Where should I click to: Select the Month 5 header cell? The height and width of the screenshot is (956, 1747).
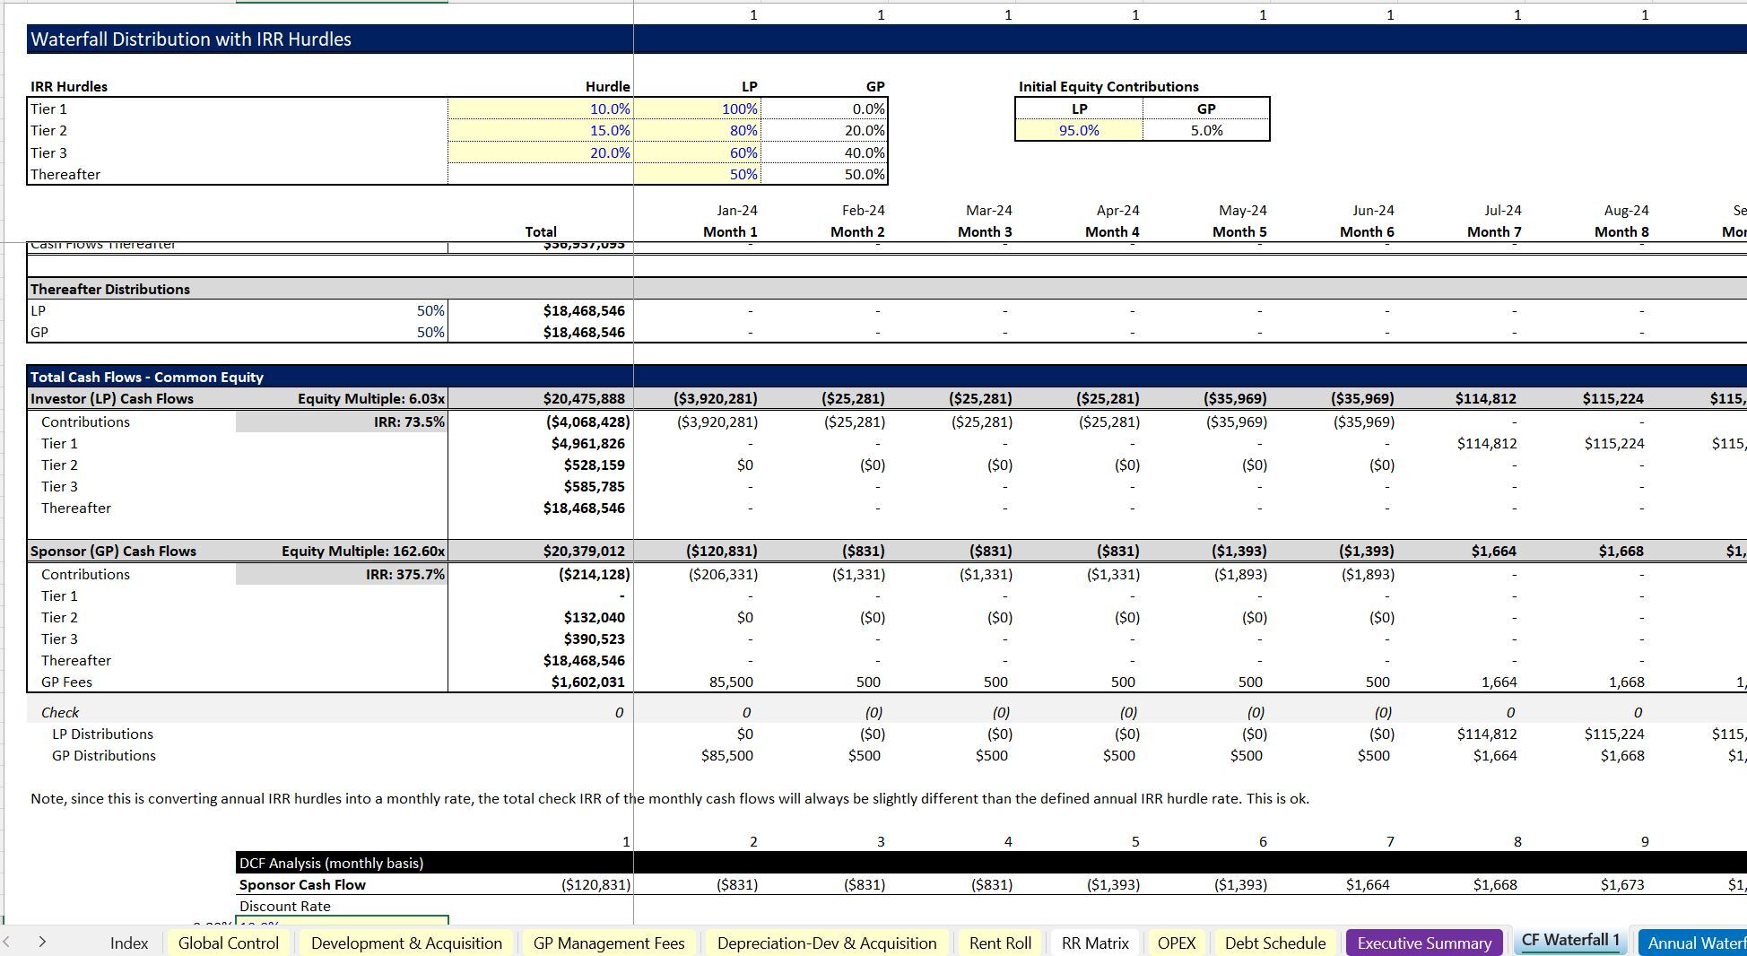point(1239,232)
